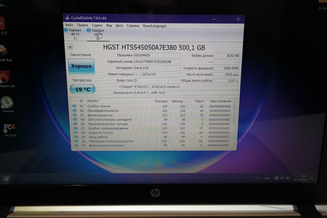Viewport: 327px width, 218px height.
Task: Click status icon for Переназначенные сектора row
Action: coord(75,124)
